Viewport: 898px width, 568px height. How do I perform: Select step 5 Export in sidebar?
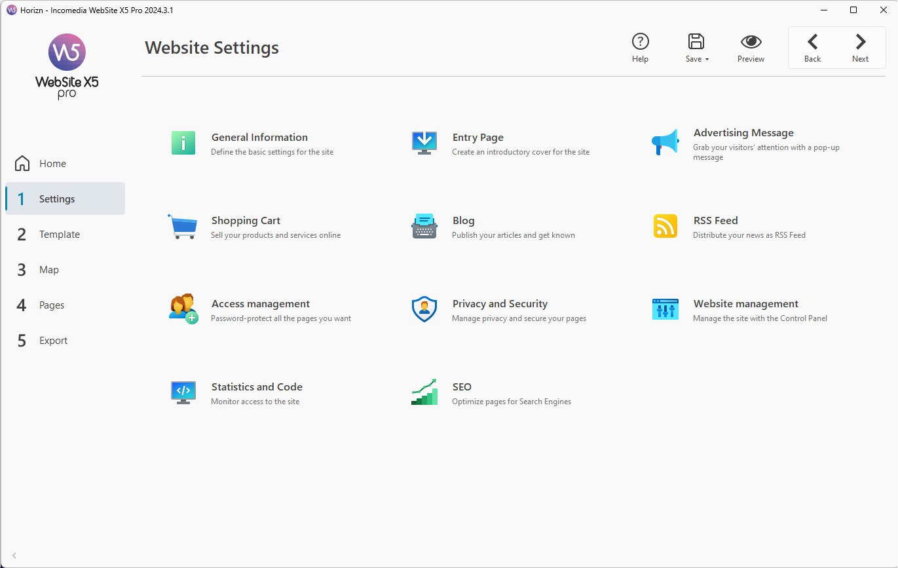[x=53, y=341]
